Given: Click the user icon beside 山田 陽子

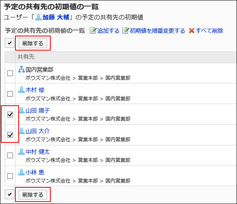Looking at the screenshot, I should (x=22, y=110).
